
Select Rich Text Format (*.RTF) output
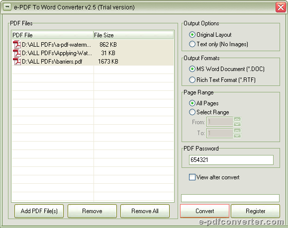192,80
